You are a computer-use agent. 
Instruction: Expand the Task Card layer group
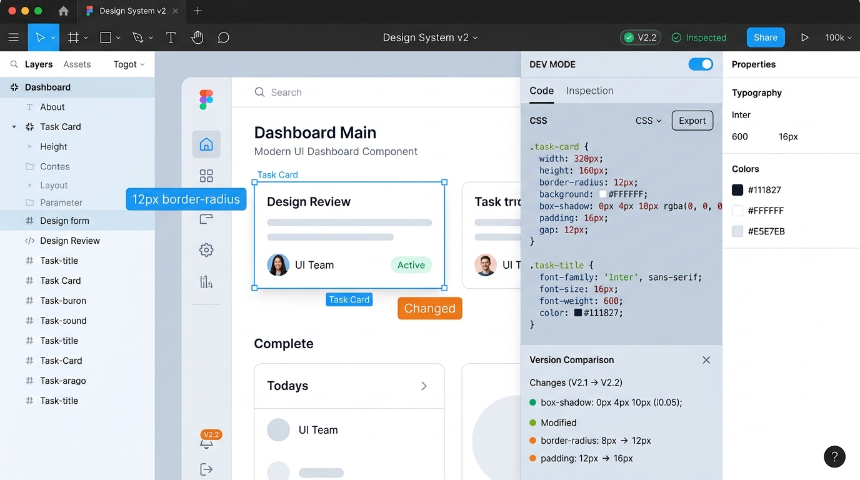coord(14,127)
